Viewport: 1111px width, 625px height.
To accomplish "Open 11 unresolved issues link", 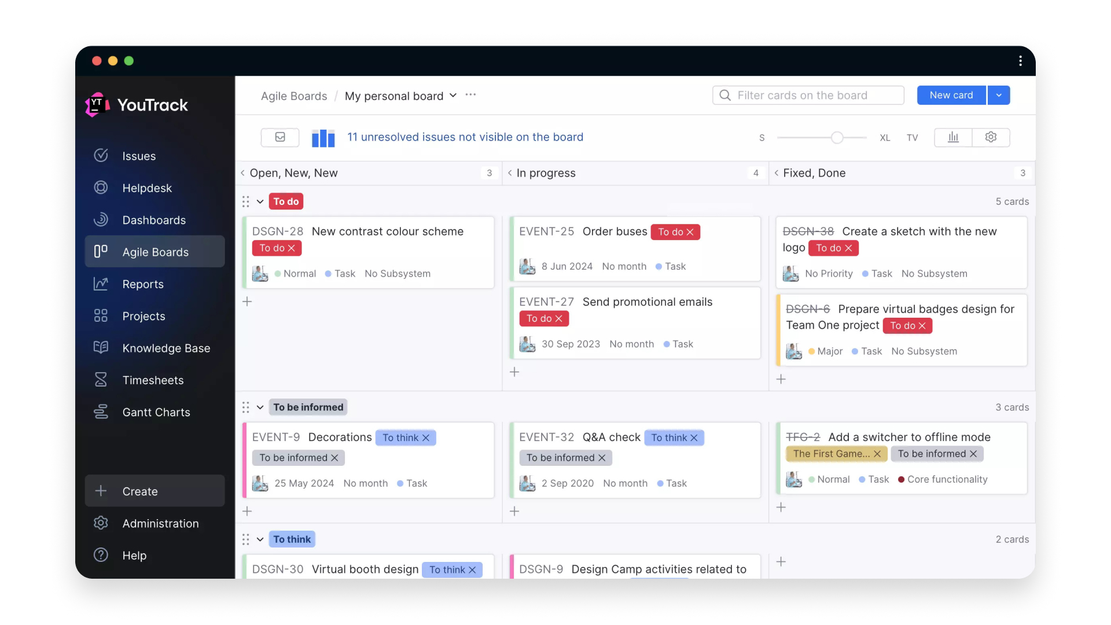I will [465, 137].
